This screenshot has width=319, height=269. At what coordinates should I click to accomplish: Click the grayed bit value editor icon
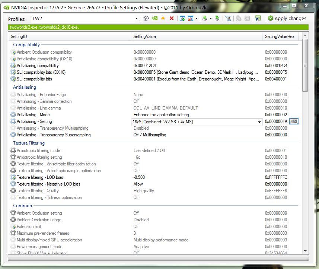[247, 19]
